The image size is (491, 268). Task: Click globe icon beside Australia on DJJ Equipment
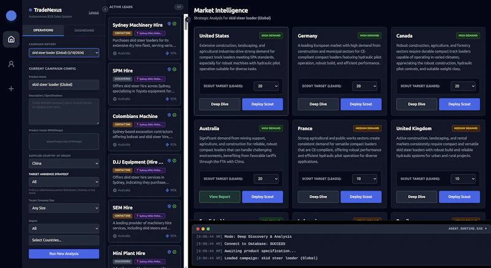tap(115, 190)
